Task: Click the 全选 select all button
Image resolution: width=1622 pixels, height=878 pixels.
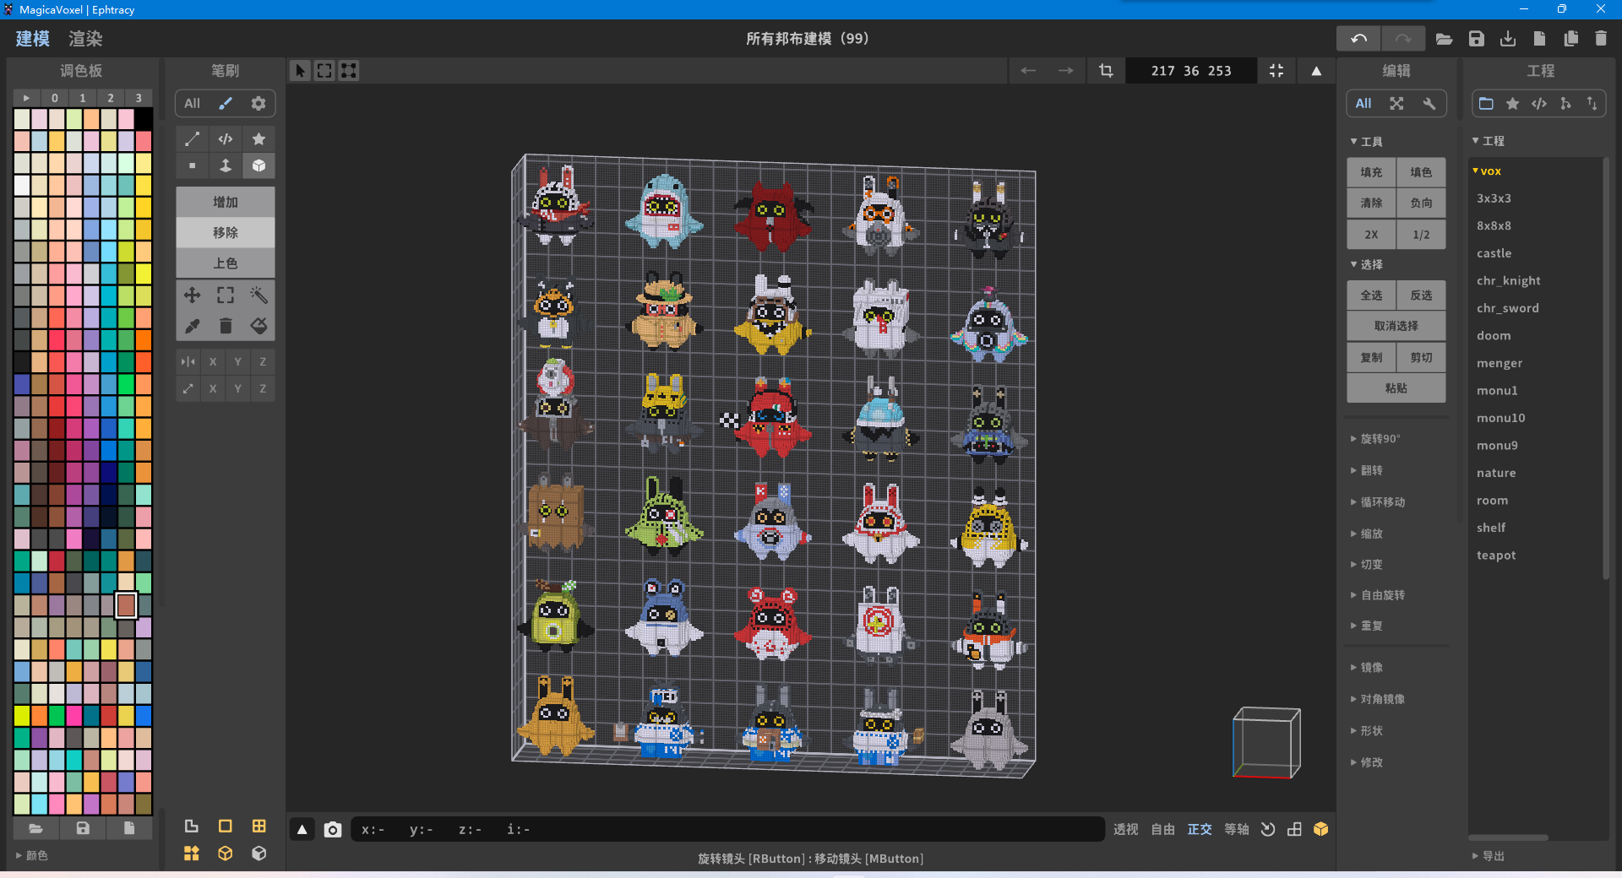Action: 1371,295
